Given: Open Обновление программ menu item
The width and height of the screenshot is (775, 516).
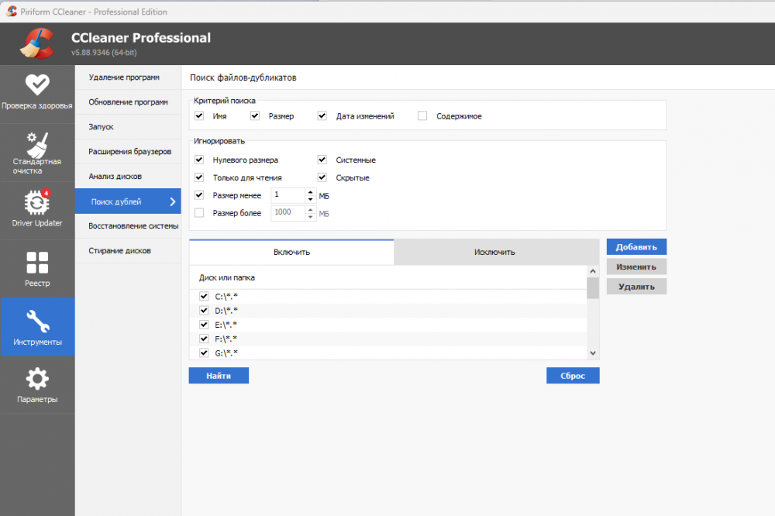Looking at the screenshot, I should pyautogui.click(x=128, y=102).
